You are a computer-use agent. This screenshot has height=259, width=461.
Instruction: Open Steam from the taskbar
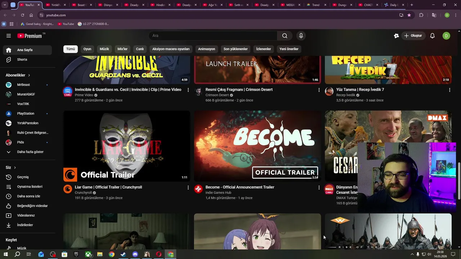coord(123,254)
